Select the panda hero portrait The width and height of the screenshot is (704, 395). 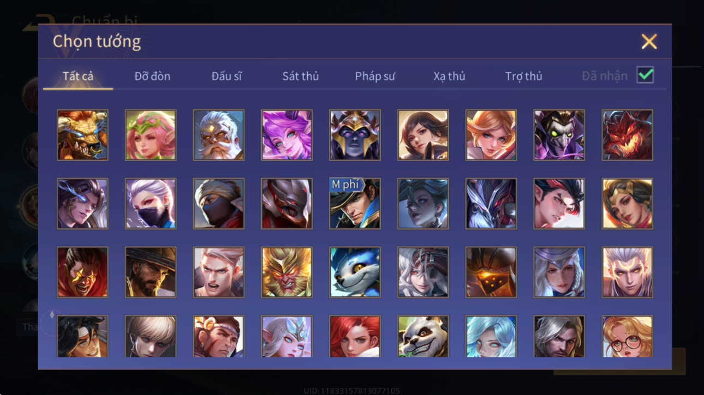click(423, 337)
